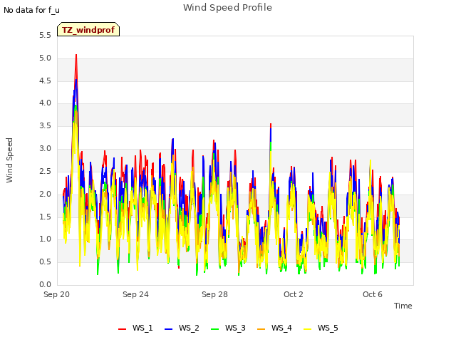Click the Time x-axis label
456x342 pixels.
click(403, 306)
